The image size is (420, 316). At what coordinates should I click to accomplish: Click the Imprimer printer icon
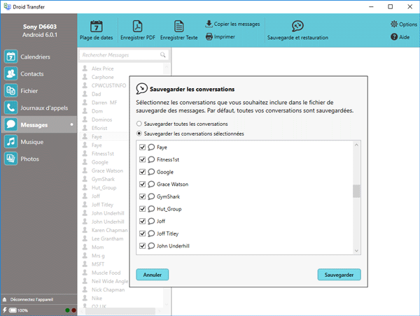[x=209, y=36]
